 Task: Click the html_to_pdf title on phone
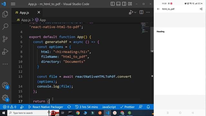[168, 9]
